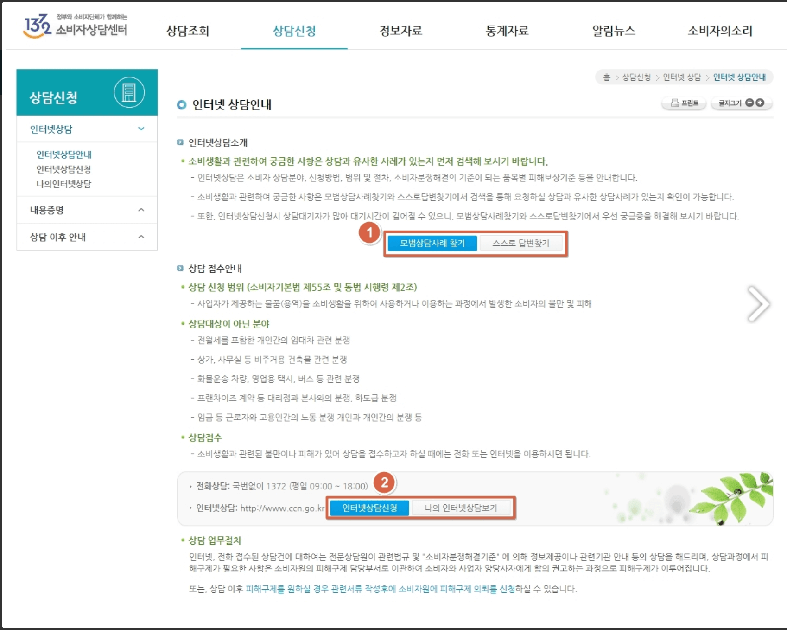787x630 pixels.
Task: Click the 스스로 답변찾기 button
Action: tap(522, 243)
